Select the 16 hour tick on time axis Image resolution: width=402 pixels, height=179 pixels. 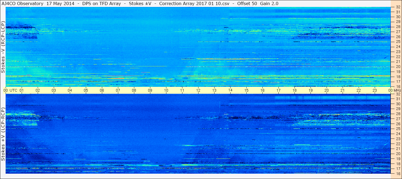pyautogui.click(x=262, y=91)
